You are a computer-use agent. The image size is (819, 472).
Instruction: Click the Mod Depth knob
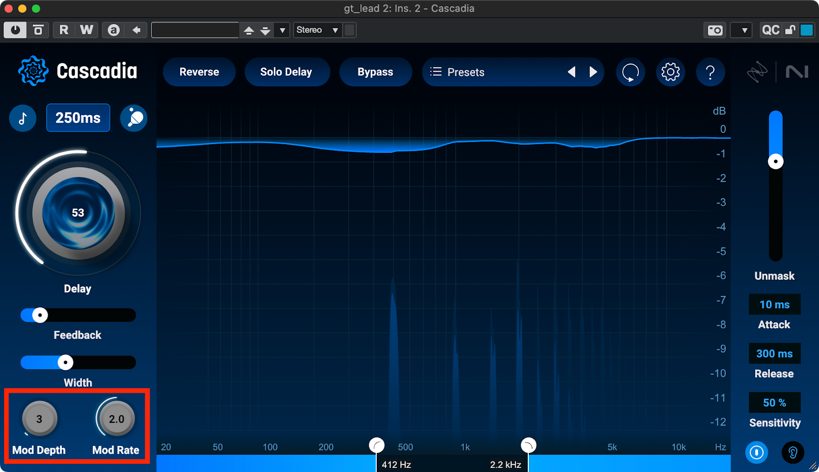click(x=39, y=419)
